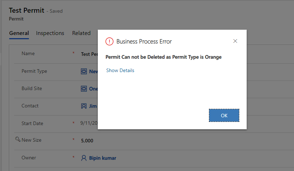Screen dimensions: 294x171
Task: Click the Name field label
Action: tap(28, 53)
